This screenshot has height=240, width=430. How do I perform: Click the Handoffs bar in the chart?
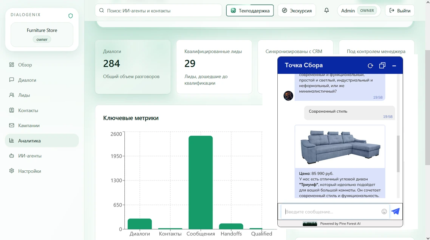(231, 226)
